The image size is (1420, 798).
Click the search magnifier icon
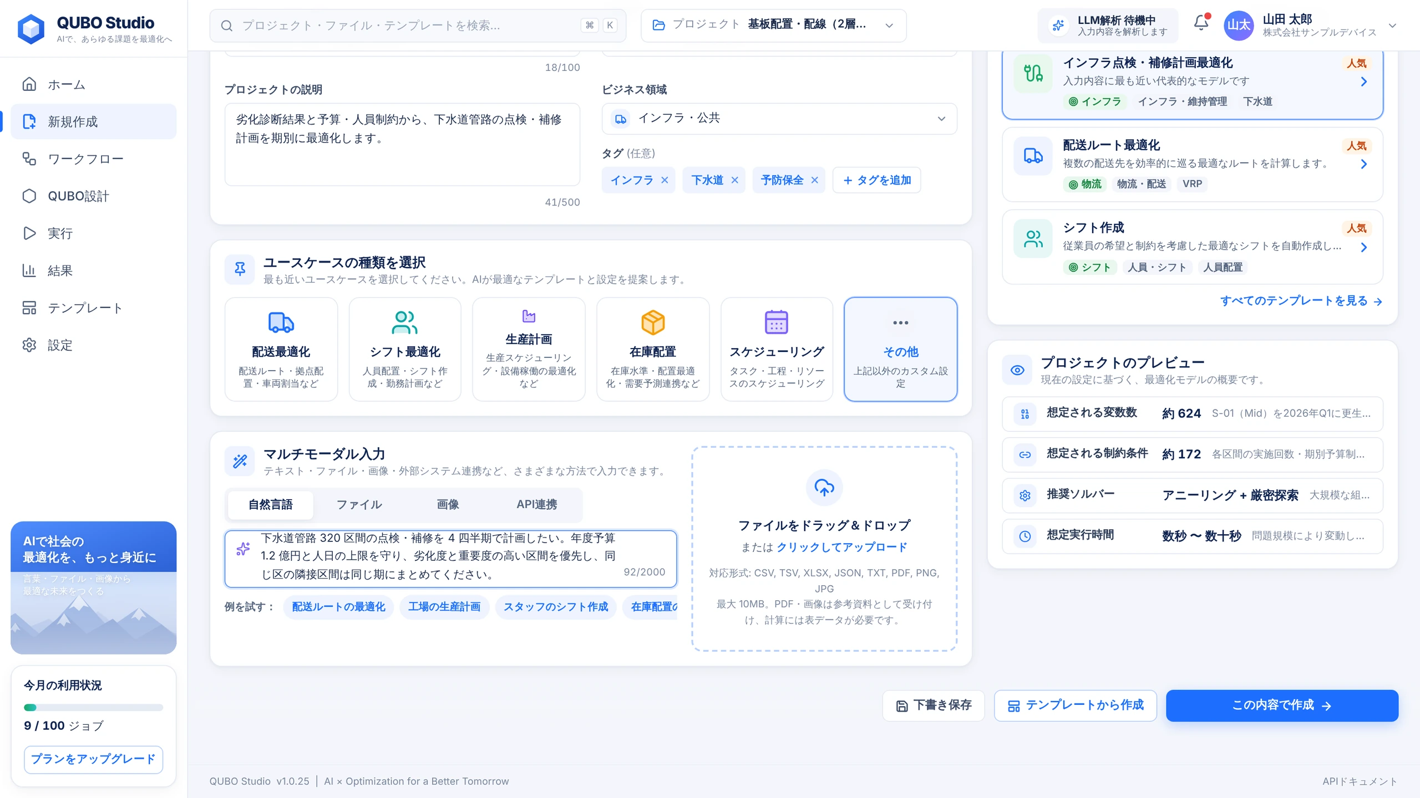tap(227, 25)
